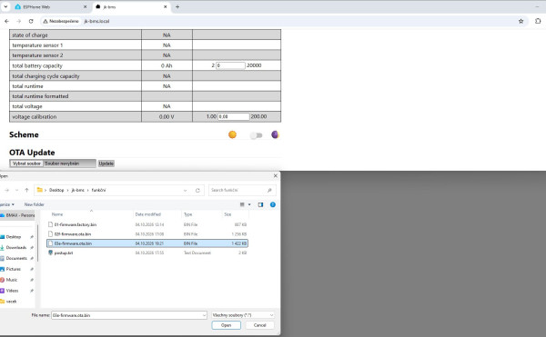Open the Organize menu
Image resolution: width=546 pixels, height=337 pixels.
point(7,204)
